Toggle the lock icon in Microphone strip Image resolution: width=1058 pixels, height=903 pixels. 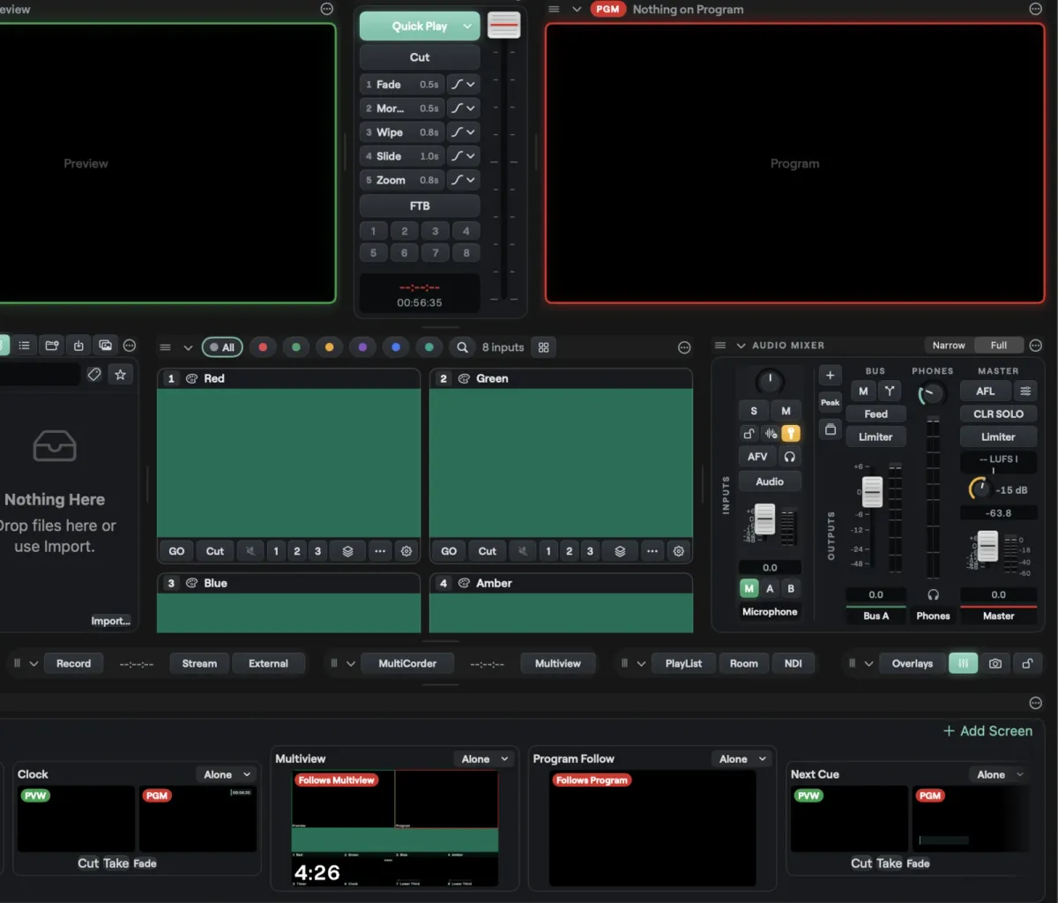coord(749,433)
